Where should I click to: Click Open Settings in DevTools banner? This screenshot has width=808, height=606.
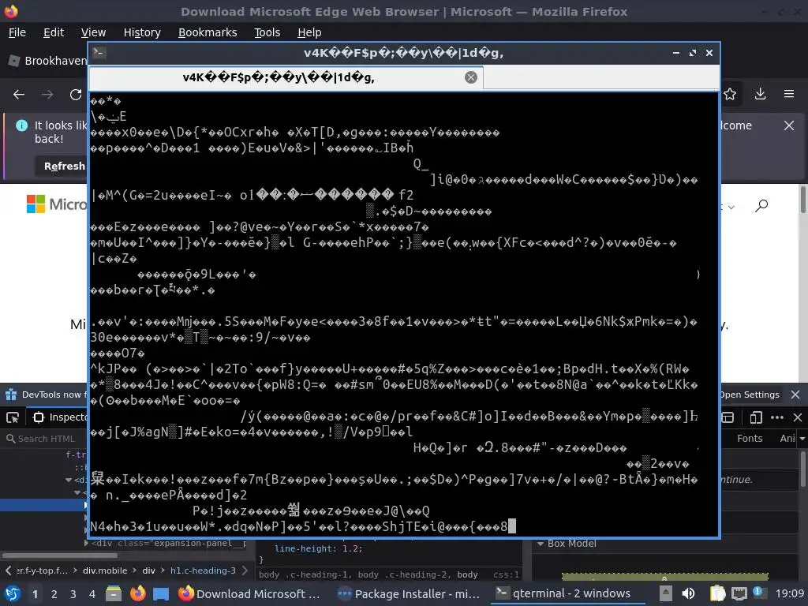[x=750, y=395]
